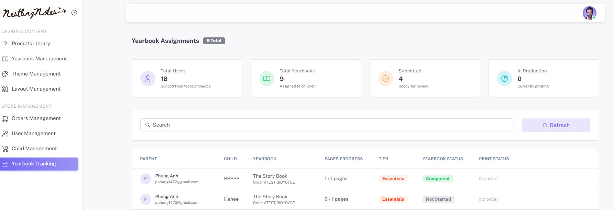Click the PRINT STATUS column header
The image size is (614, 210).
pyautogui.click(x=494, y=159)
